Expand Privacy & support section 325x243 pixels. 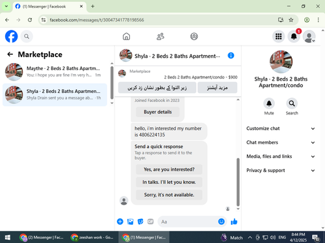(x=281, y=170)
